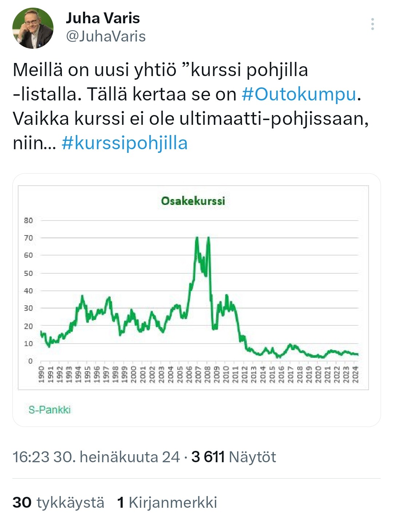
Task: Click the 80 value on the y-axis
Action: (x=28, y=220)
